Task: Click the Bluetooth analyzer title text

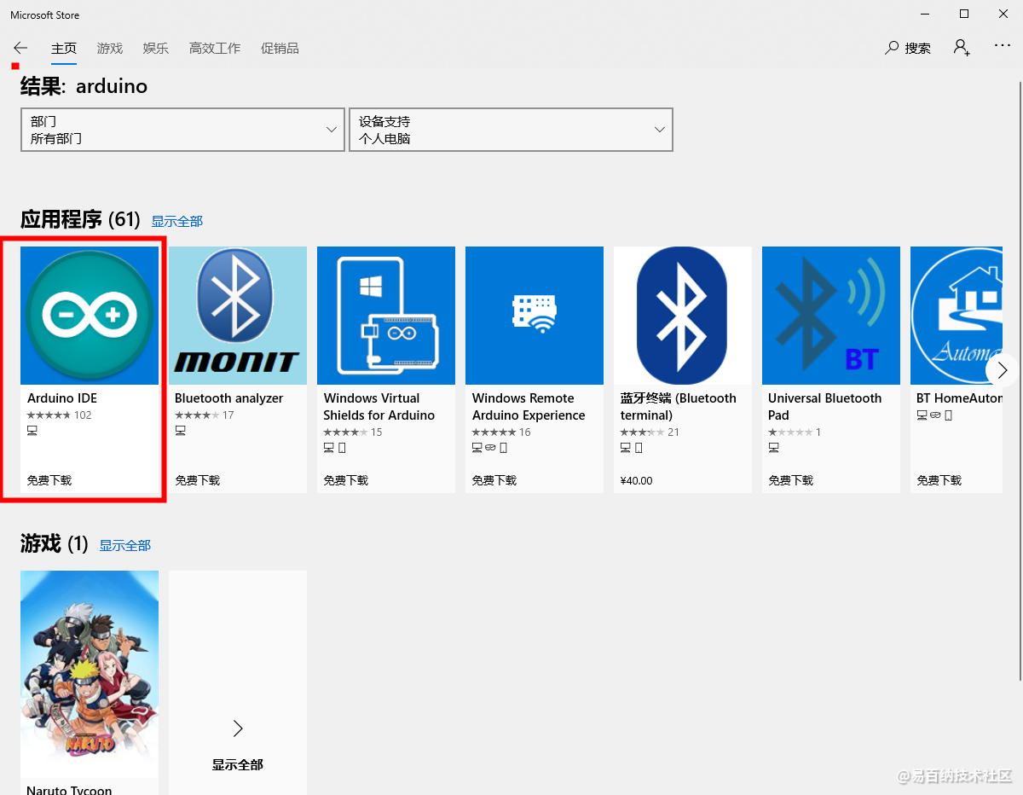Action: 228,398
